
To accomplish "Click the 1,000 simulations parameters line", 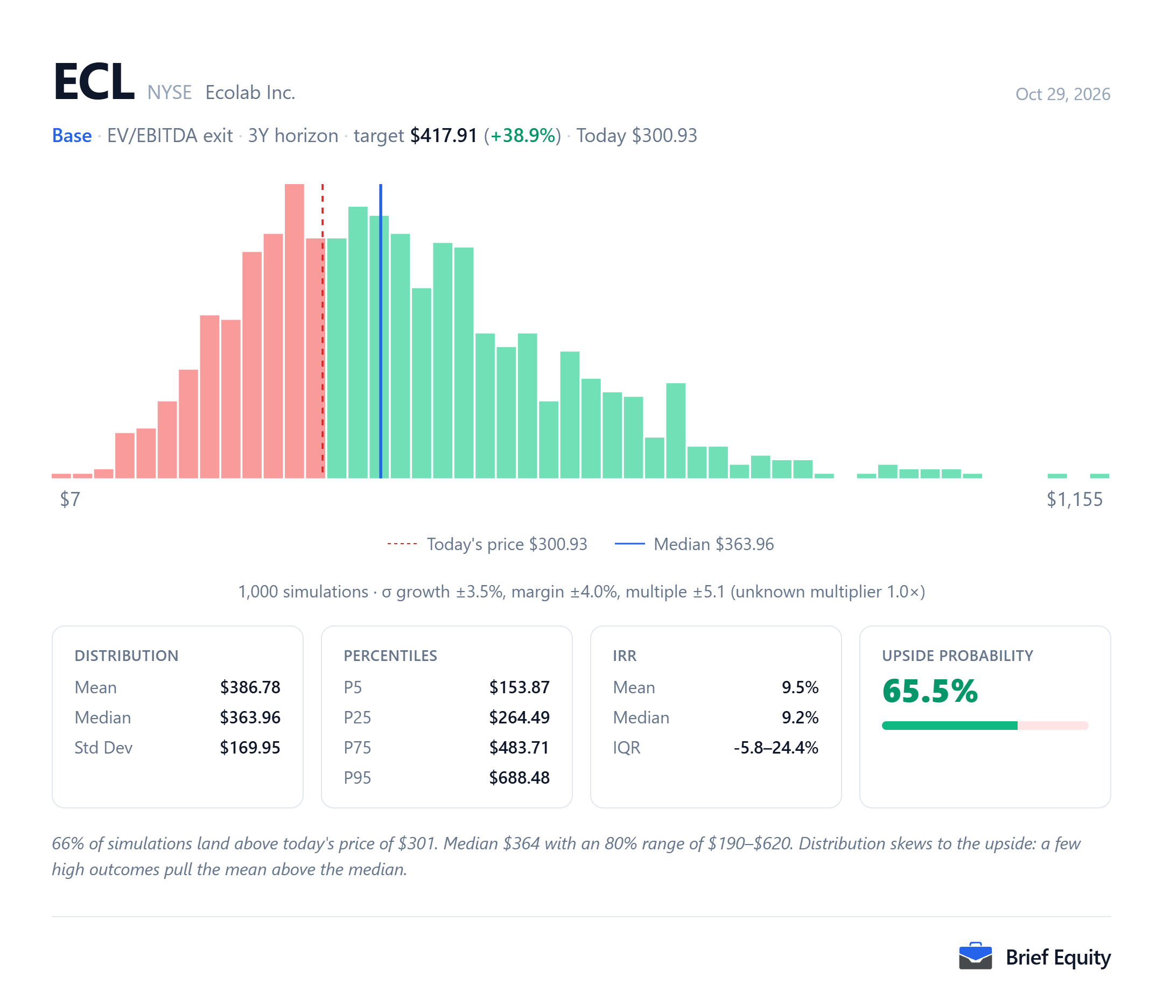I will pos(581,592).
